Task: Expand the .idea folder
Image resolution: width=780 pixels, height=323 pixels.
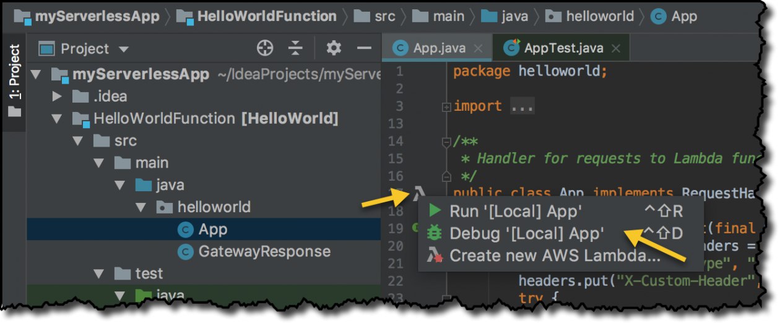Action: 57,97
